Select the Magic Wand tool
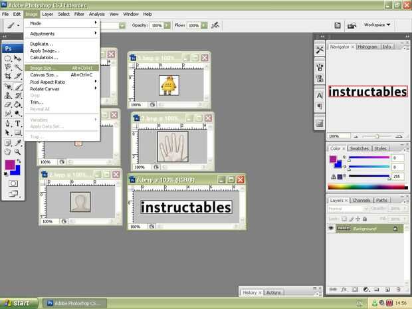This screenshot has height=309, width=412. pyautogui.click(x=17, y=67)
